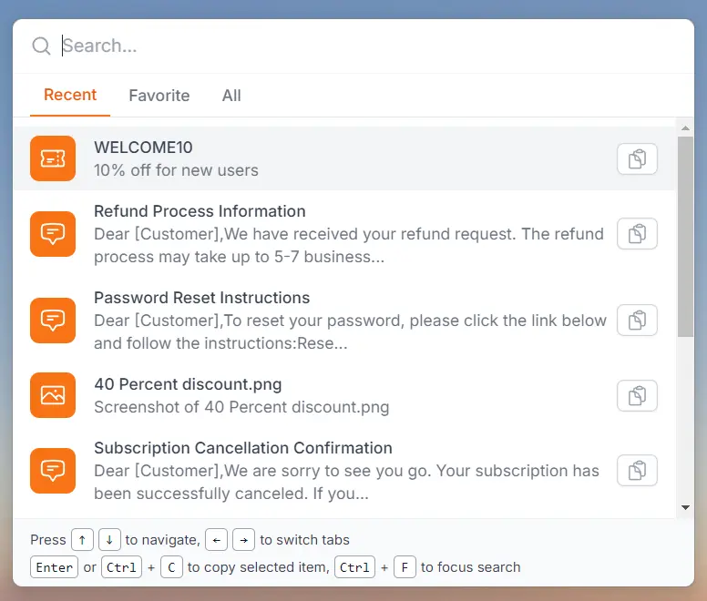Click the magnifying glass search icon
Viewport: 707px width, 601px height.
41,46
